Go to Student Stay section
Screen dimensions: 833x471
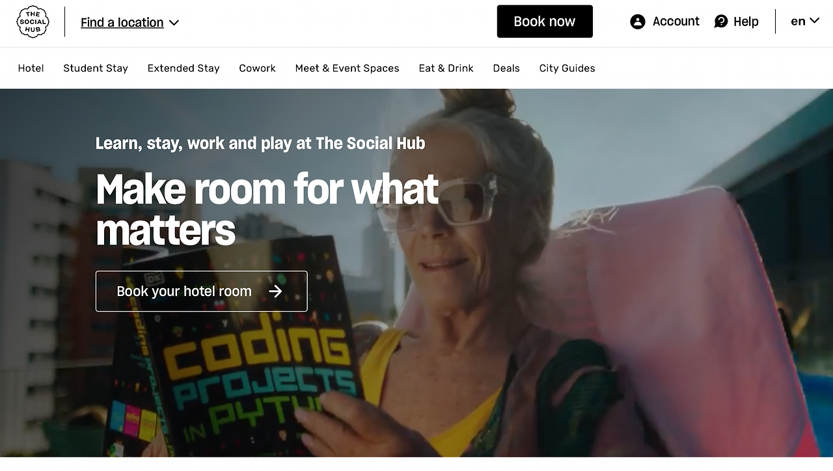[96, 68]
